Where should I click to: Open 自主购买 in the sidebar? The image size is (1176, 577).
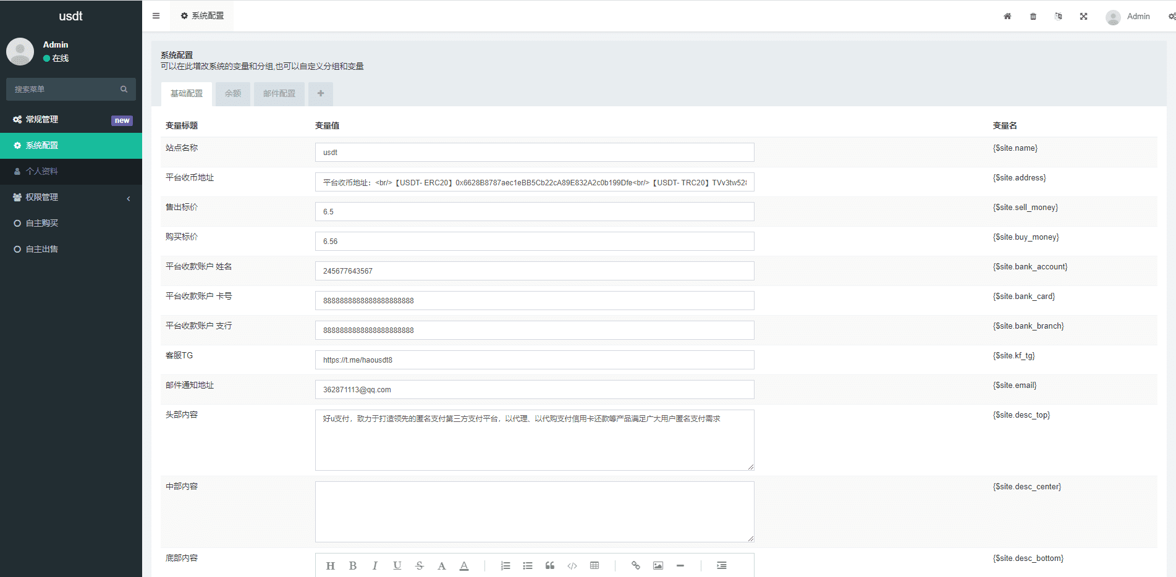coord(42,224)
